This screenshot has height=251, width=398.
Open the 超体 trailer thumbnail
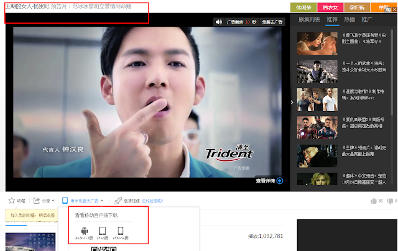pos(317,179)
